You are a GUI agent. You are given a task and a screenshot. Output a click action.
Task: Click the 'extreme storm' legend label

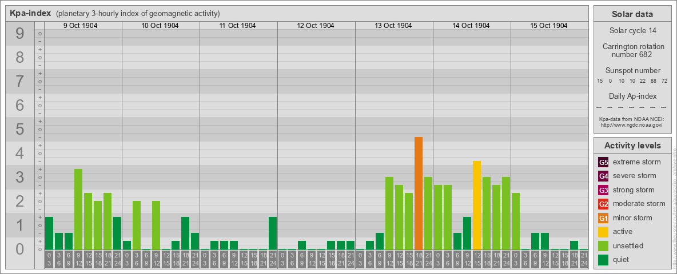[x=637, y=162]
